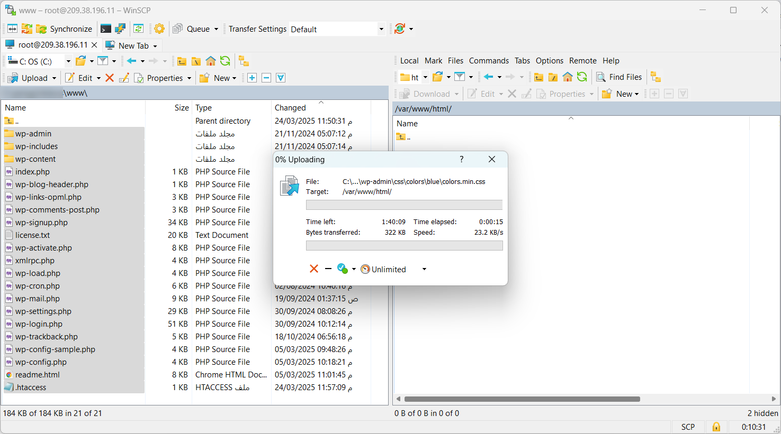Go to local parent directory icon
Screen dimensions: 781x434
click(182, 61)
